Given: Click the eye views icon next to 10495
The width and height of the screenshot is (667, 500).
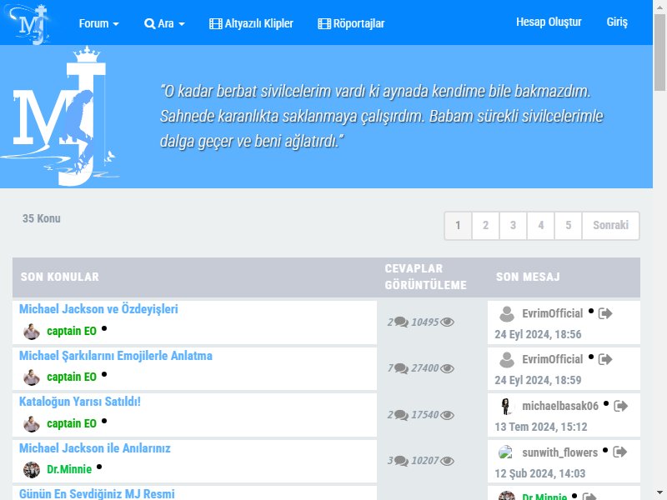Looking at the screenshot, I should click(447, 322).
